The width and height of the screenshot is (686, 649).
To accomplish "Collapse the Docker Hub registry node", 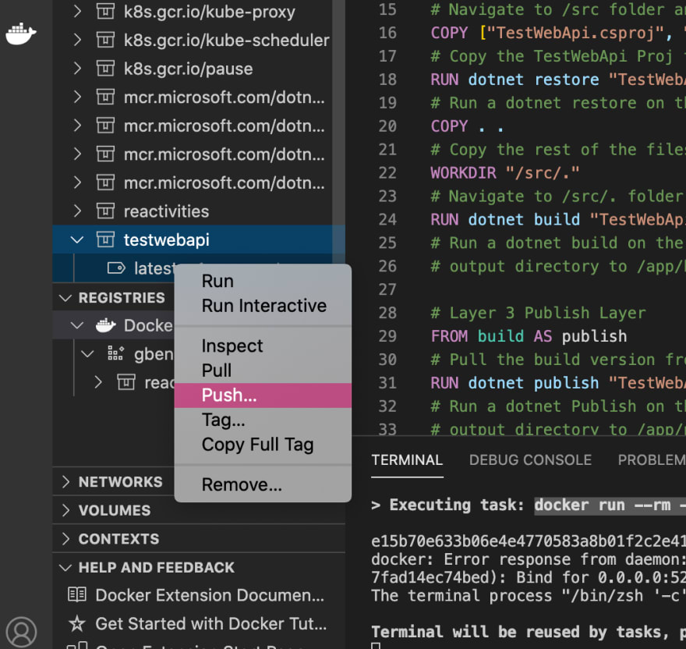I will point(77,325).
